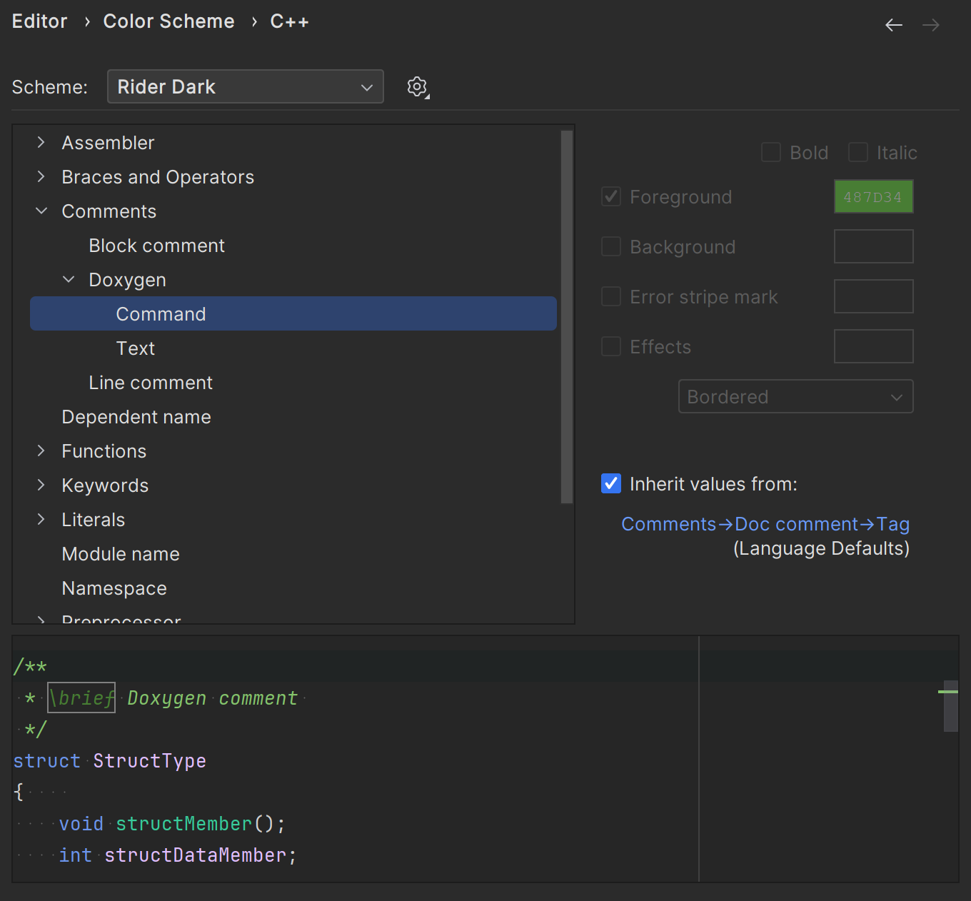Expand the Keywords tree node
Viewport: 971px width, 901px height.
pyautogui.click(x=41, y=485)
